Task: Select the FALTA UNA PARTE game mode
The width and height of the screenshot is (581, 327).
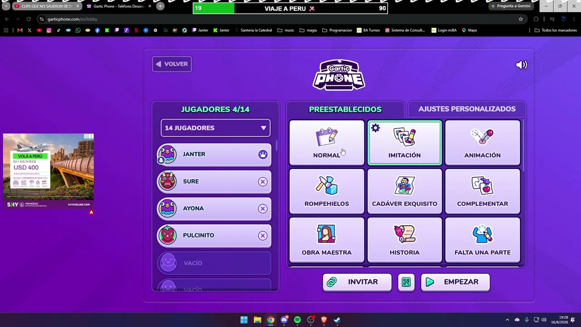Action: coord(483,240)
